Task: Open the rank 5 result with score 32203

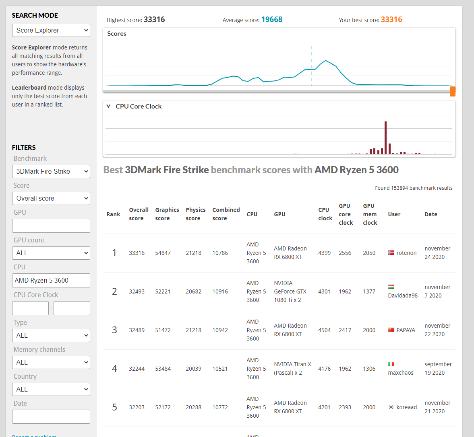Action: point(137,407)
